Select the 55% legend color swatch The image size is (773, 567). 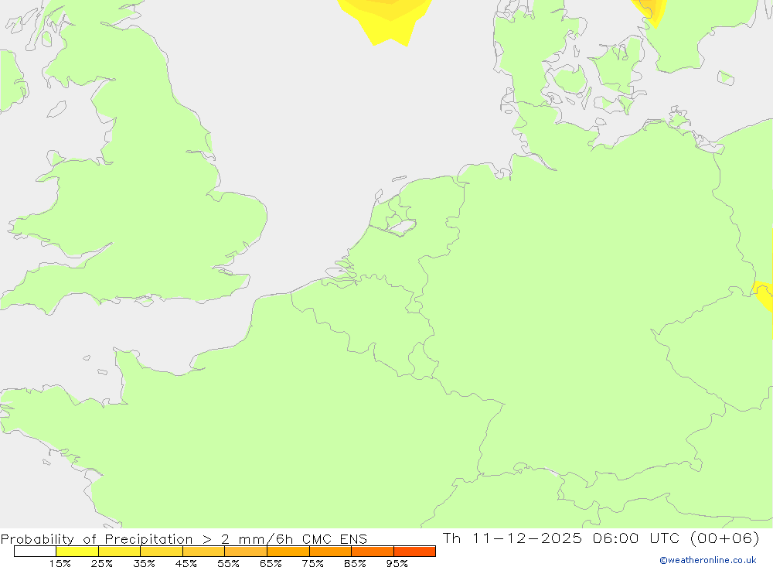pos(246,551)
